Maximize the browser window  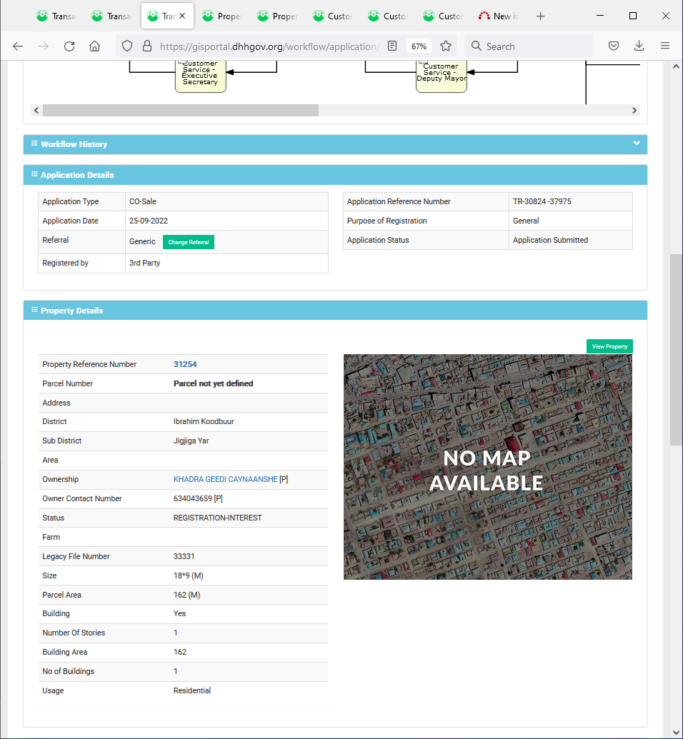[633, 16]
